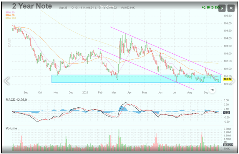The height and width of the screenshot is (154, 239).
Task: Select the SMA 50 legend label
Action: pyautogui.click(x=10, y=15)
